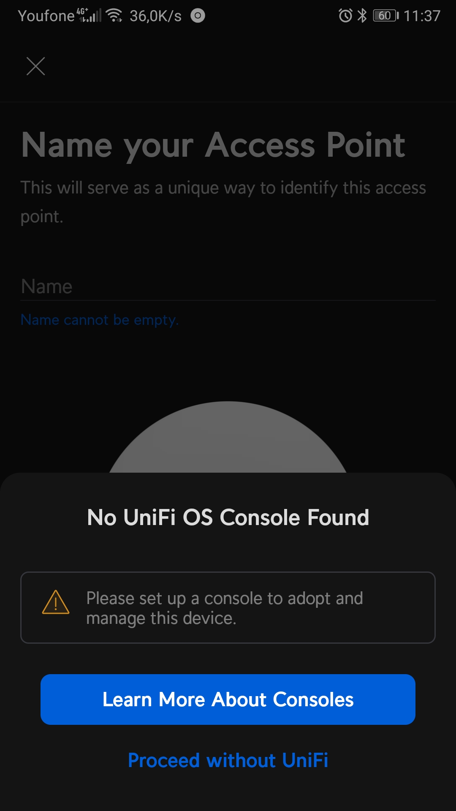Focus the Name input field
This screenshot has width=456, height=811.
228,286
